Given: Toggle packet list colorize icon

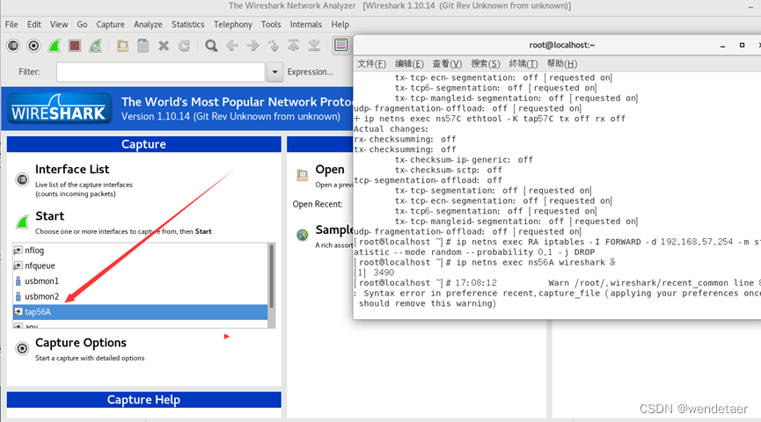Looking at the screenshot, I should coord(341,46).
